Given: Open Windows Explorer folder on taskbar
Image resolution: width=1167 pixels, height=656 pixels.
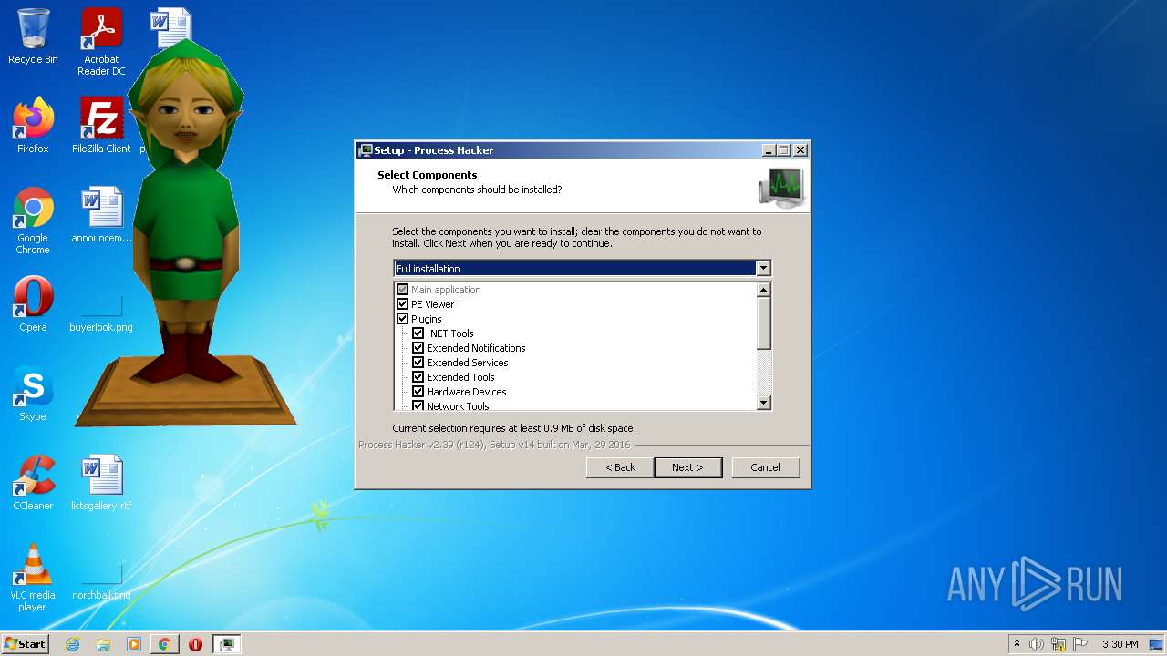Looking at the screenshot, I should click(x=103, y=644).
